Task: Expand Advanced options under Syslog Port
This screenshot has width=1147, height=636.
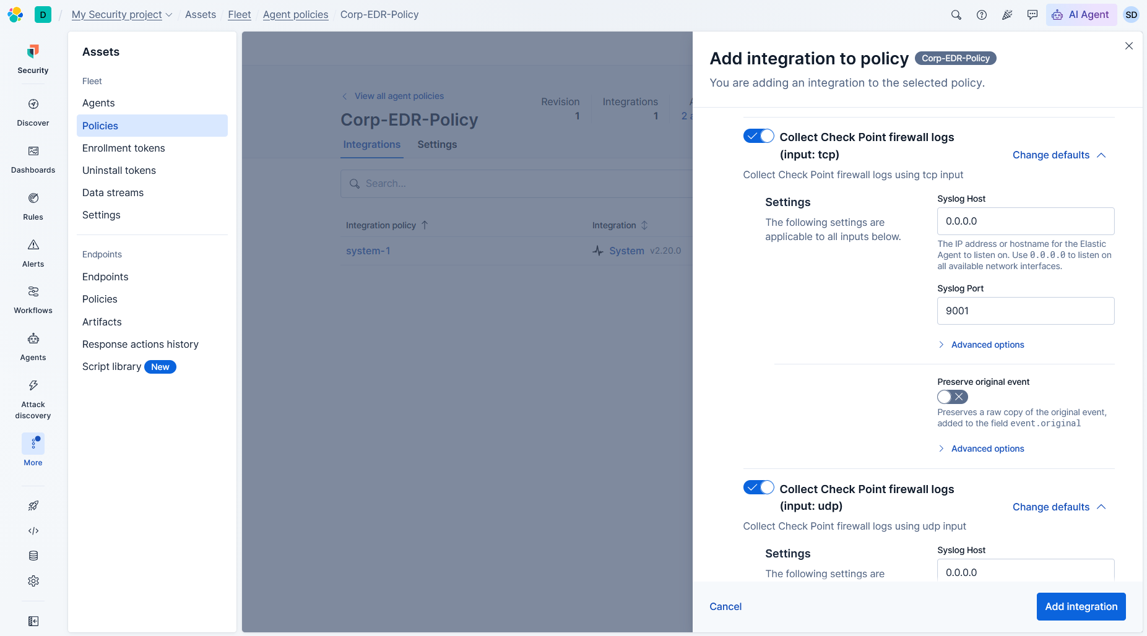Action: pos(982,345)
